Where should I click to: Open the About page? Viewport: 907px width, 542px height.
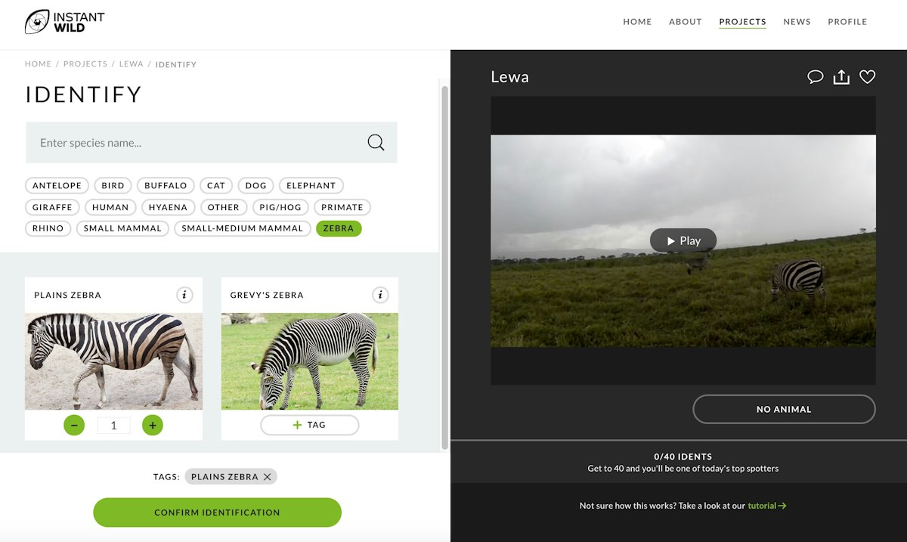[686, 22]
